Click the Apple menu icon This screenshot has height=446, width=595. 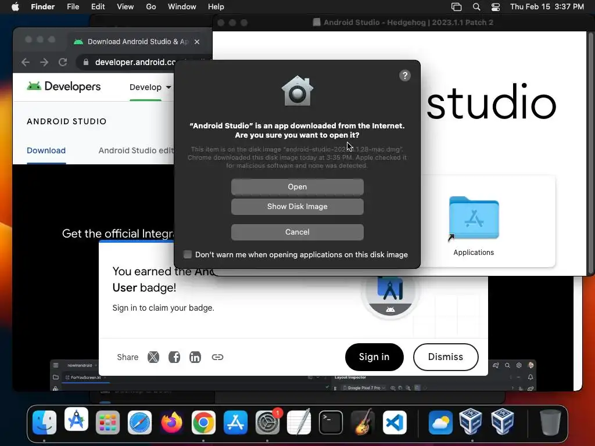pos(15,7)
